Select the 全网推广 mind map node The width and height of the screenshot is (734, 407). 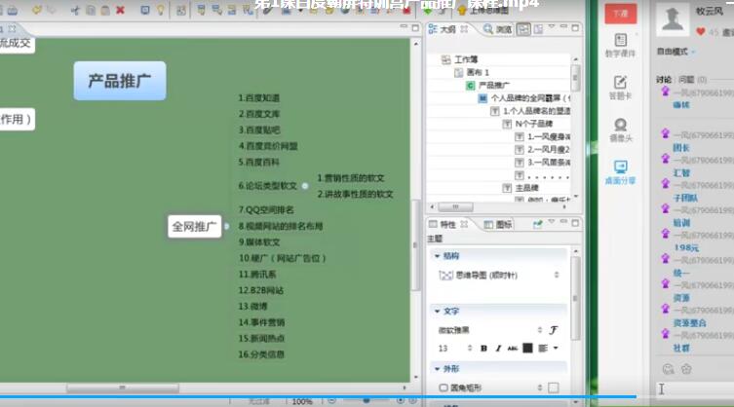(x=194, y=227)
